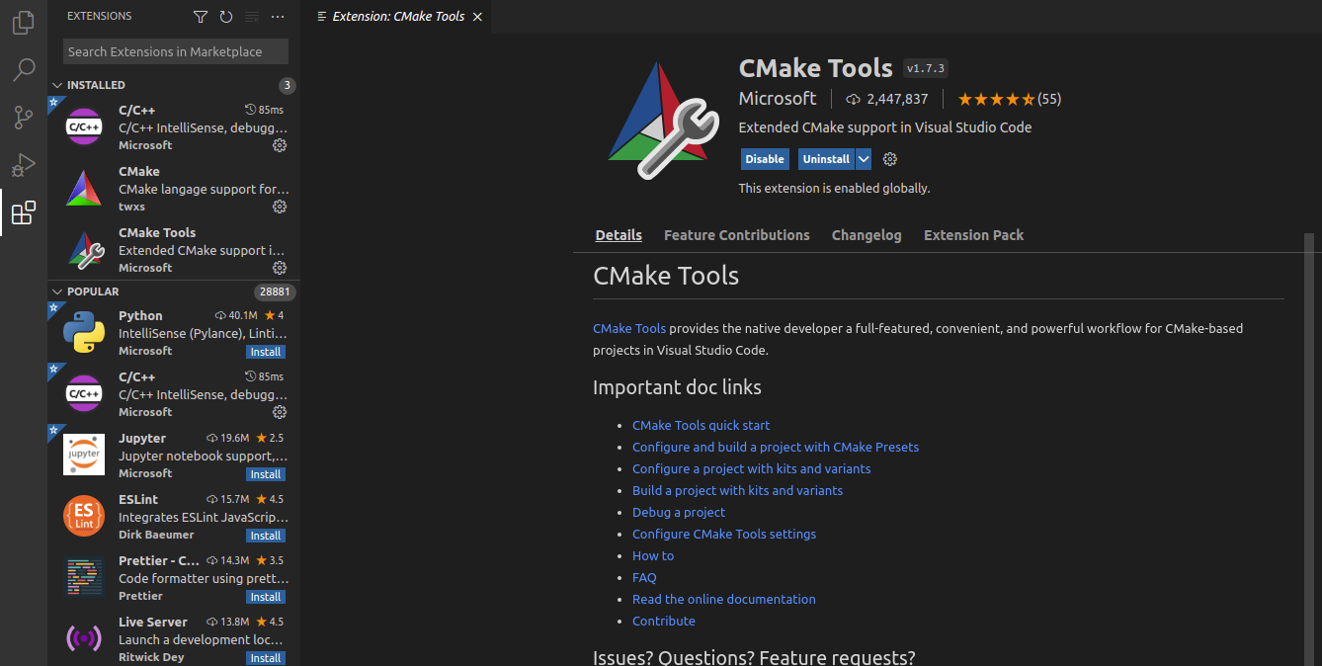Select the Live Server extension icon

84,638
